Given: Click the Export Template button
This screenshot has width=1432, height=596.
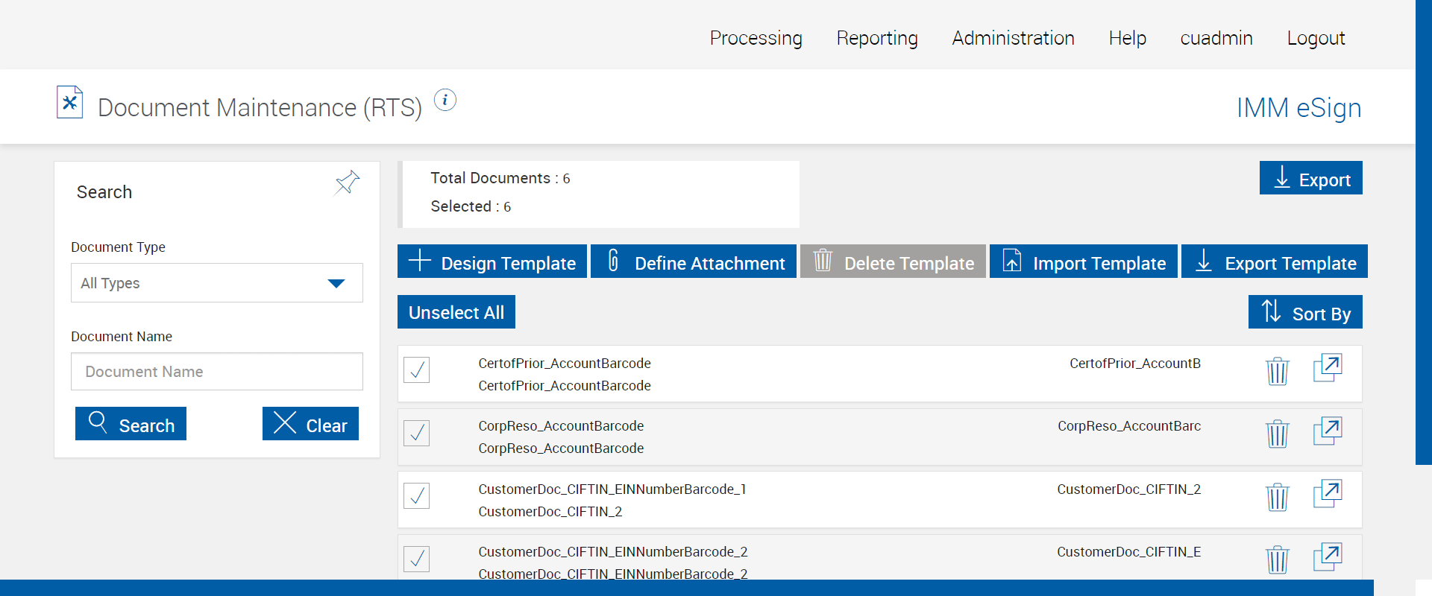Looking at the screenshot, I should [1274, 262].
